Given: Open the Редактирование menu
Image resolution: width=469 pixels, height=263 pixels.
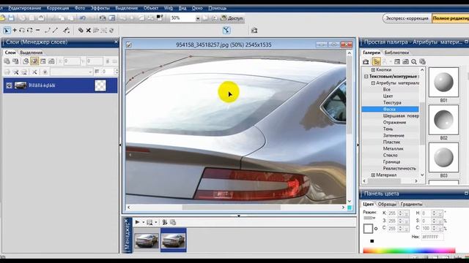Looking at the screenshot, I should 24,8.
